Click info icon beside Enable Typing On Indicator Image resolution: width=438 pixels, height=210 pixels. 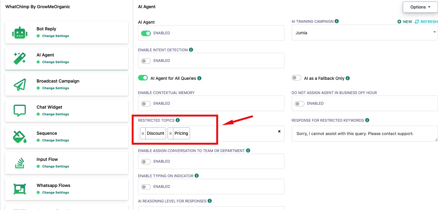197,176
